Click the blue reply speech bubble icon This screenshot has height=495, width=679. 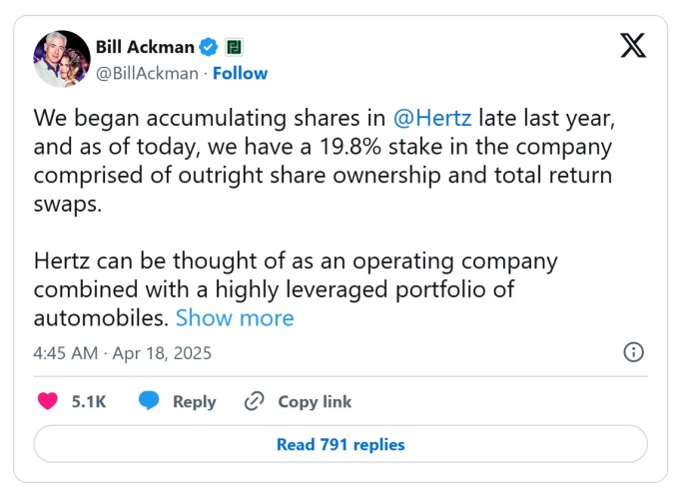pos(150,401)
